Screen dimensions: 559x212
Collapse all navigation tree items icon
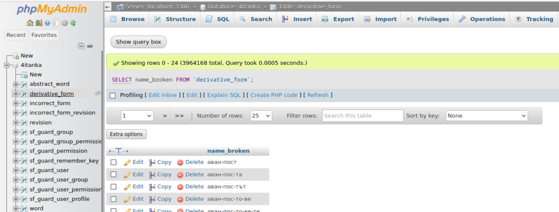(x=82, y=46)
